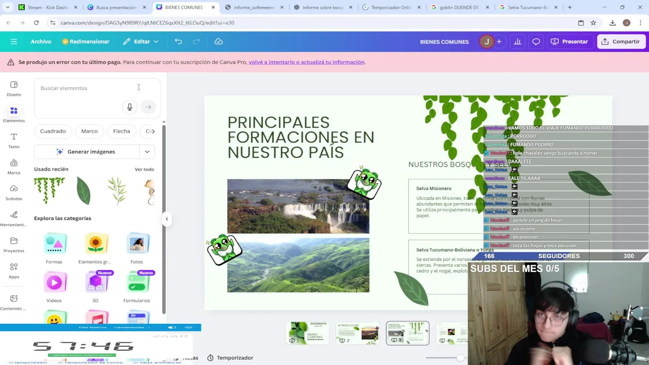Insert the light branch recent element
649x365 pixels.
[x=118, y=191]
